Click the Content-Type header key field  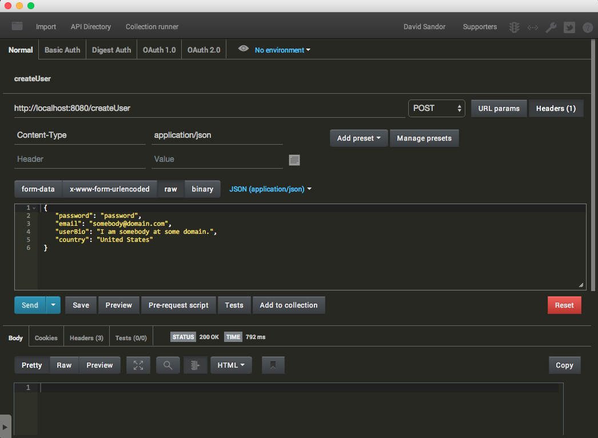79,136
